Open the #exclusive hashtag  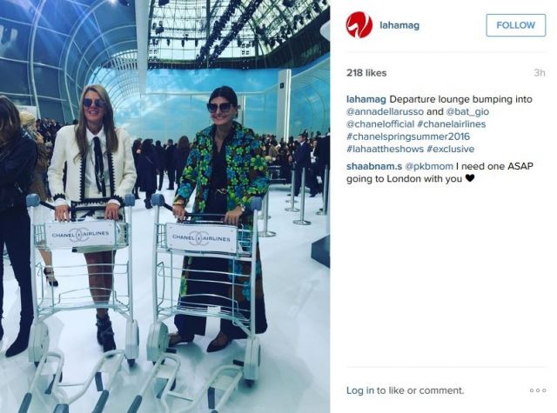pos(451,149)
